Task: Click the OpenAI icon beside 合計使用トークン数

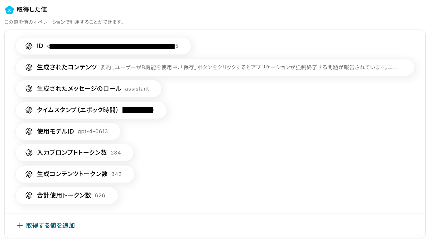Action: coord(29,195)
